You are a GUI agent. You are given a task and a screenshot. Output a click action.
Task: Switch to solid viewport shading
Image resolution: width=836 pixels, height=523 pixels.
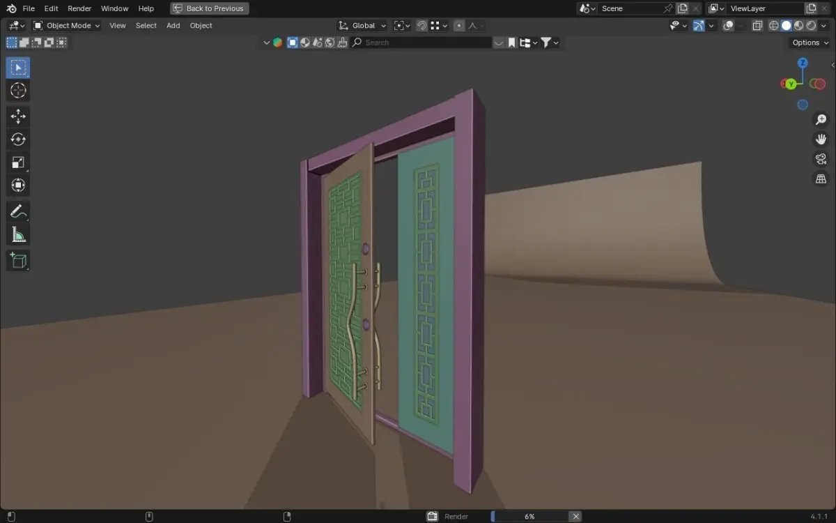point(787,26)
